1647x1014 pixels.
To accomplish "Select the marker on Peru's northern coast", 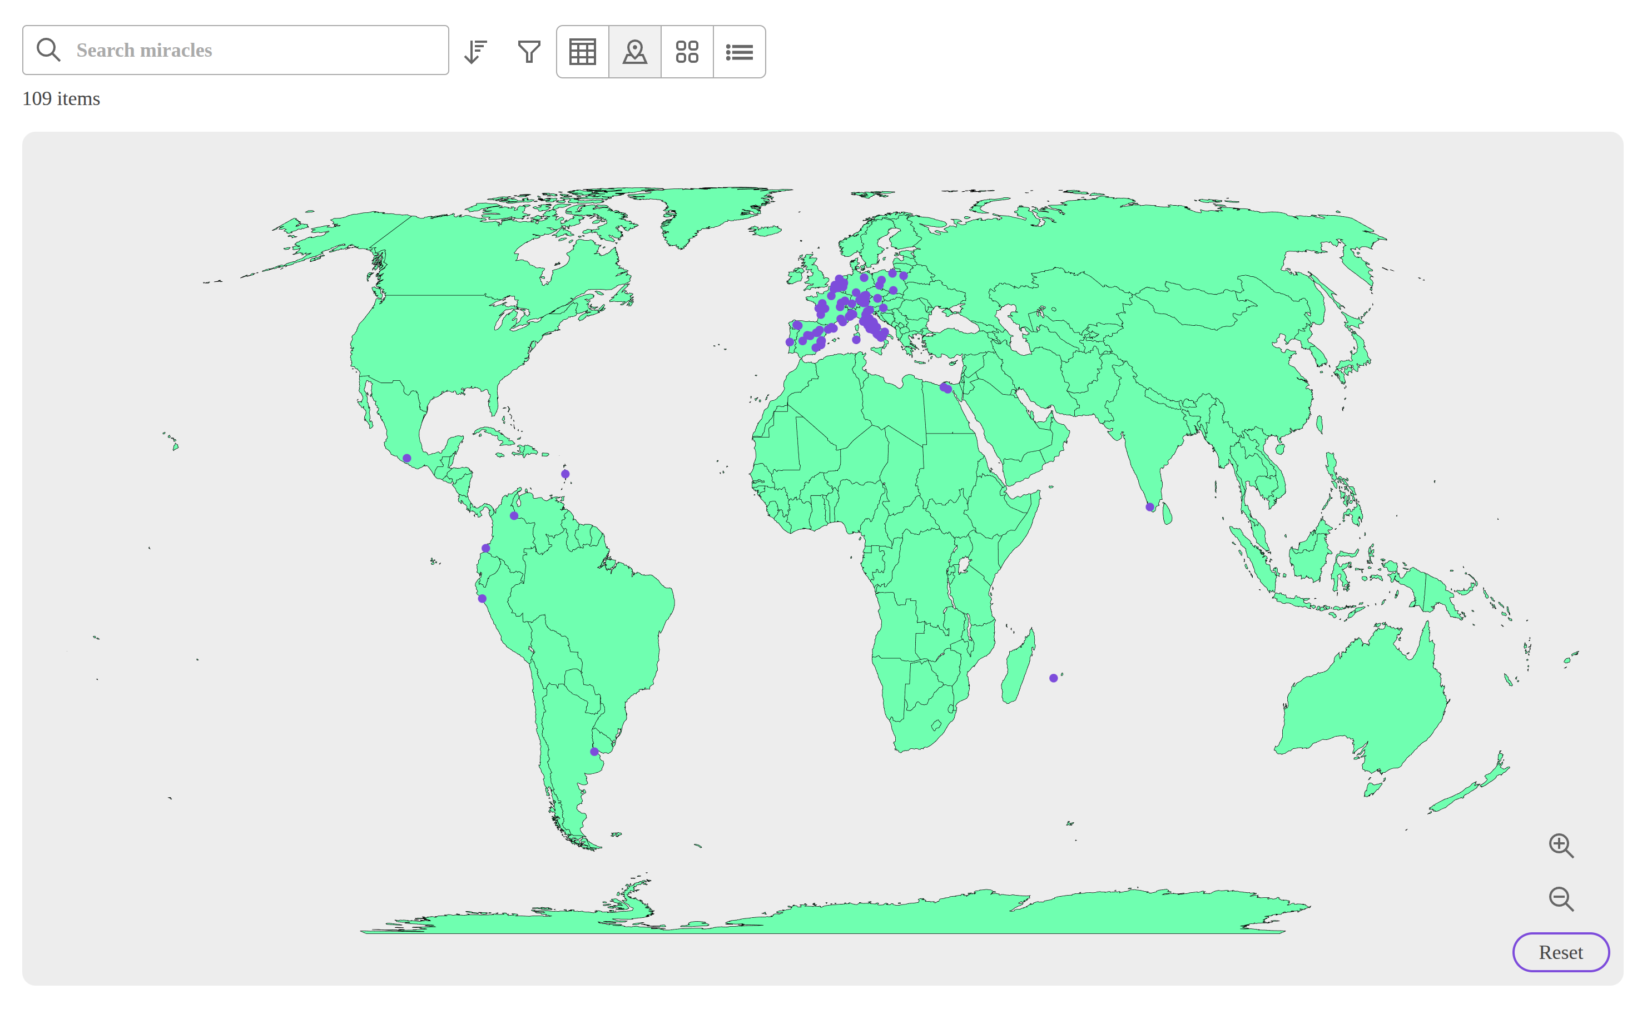I will [x=482, y=599].
